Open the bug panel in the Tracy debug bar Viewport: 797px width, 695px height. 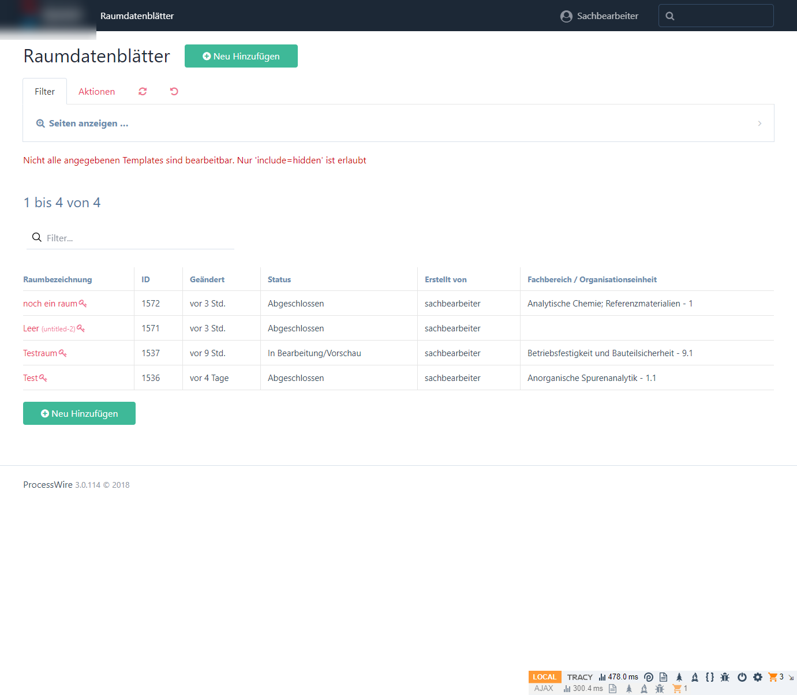tap(725, 677)
